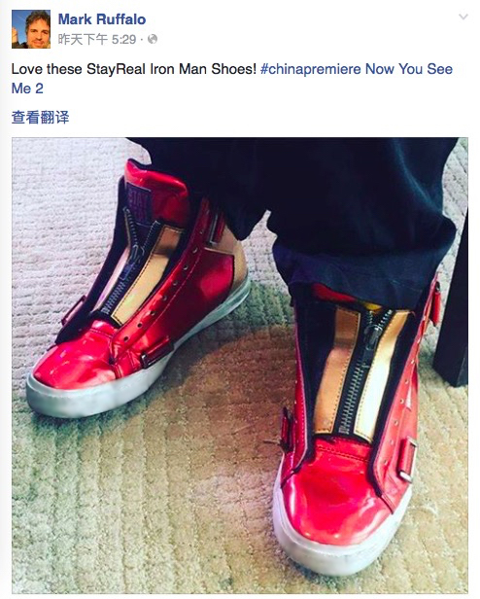Click the Me 2 link continuation
Image resolution: width=480 pixels, height=599 pixels.
[27, 88]
